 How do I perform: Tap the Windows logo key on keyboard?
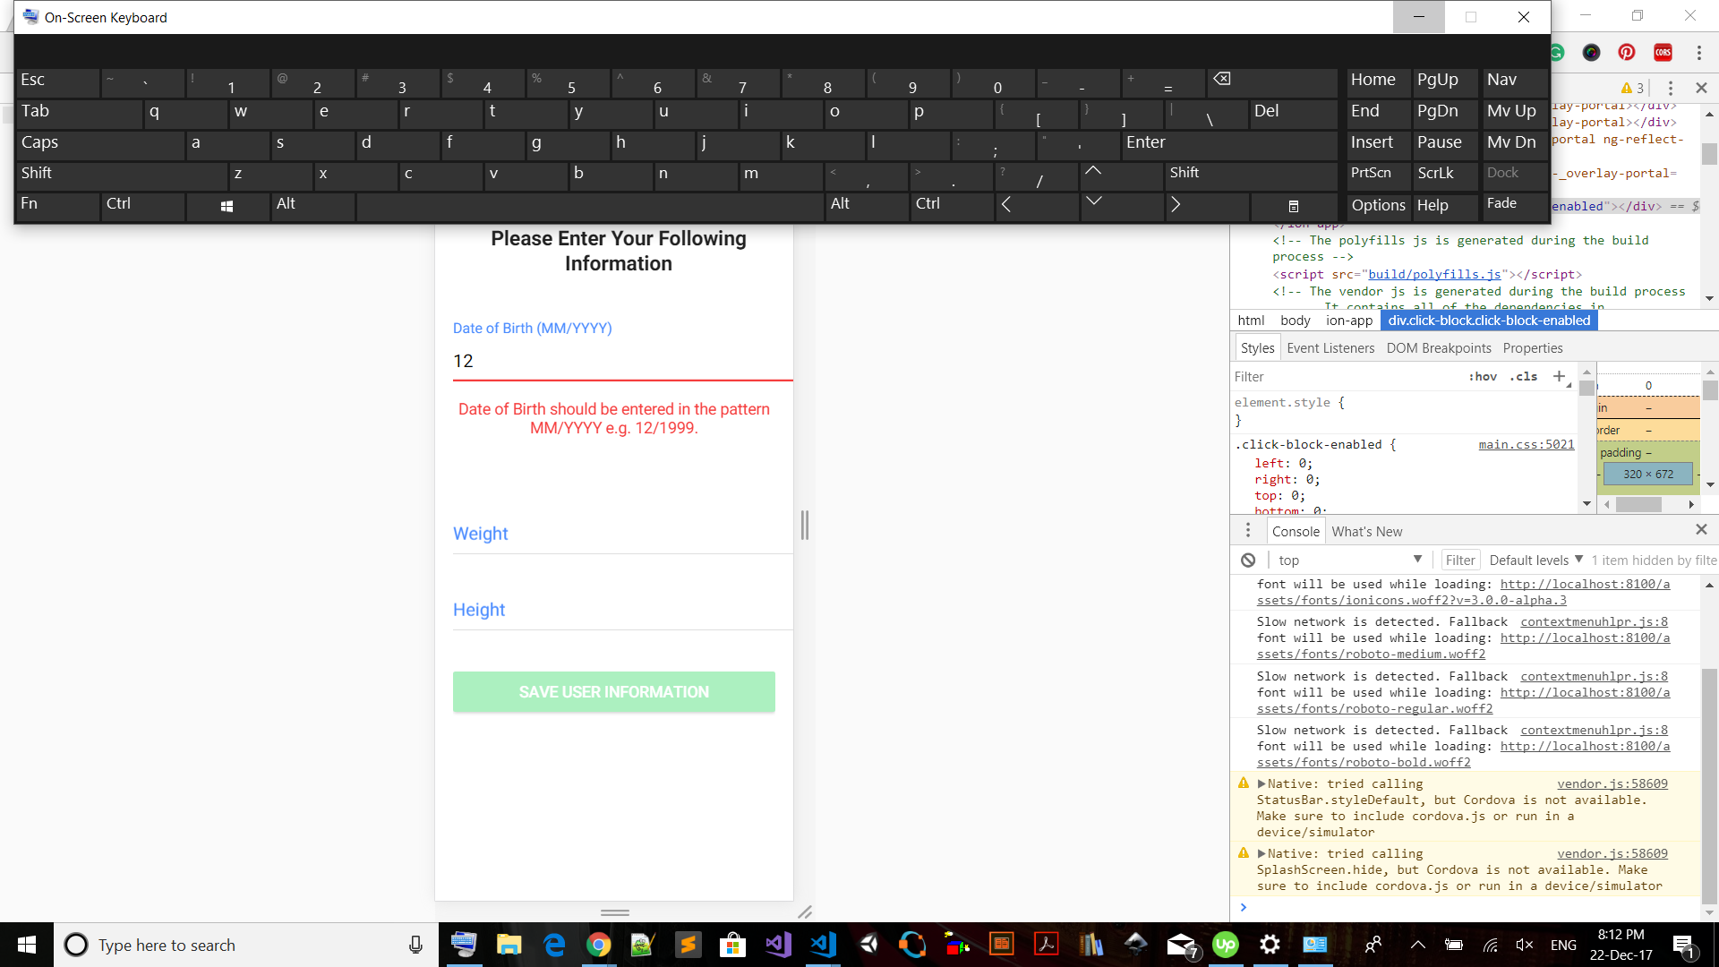click(227, 206)
